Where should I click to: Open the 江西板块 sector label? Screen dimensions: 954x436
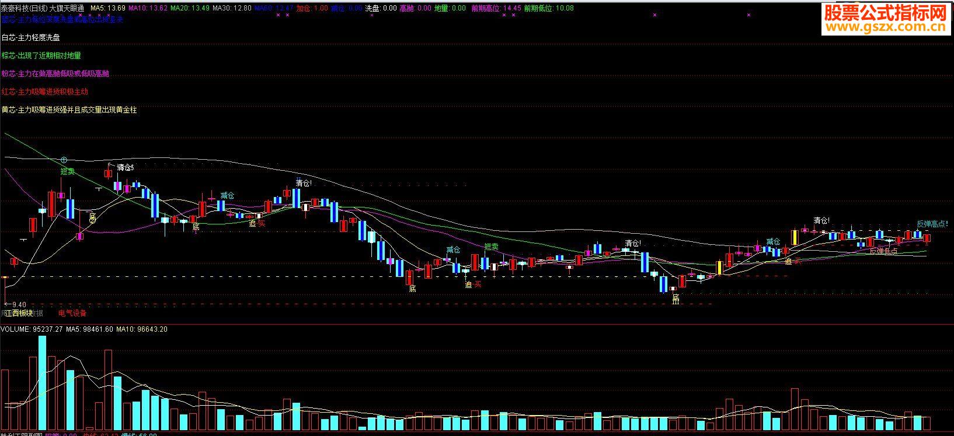19,313
